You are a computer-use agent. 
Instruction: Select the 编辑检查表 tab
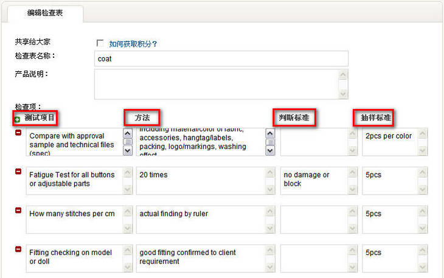[x=45, y=12]
